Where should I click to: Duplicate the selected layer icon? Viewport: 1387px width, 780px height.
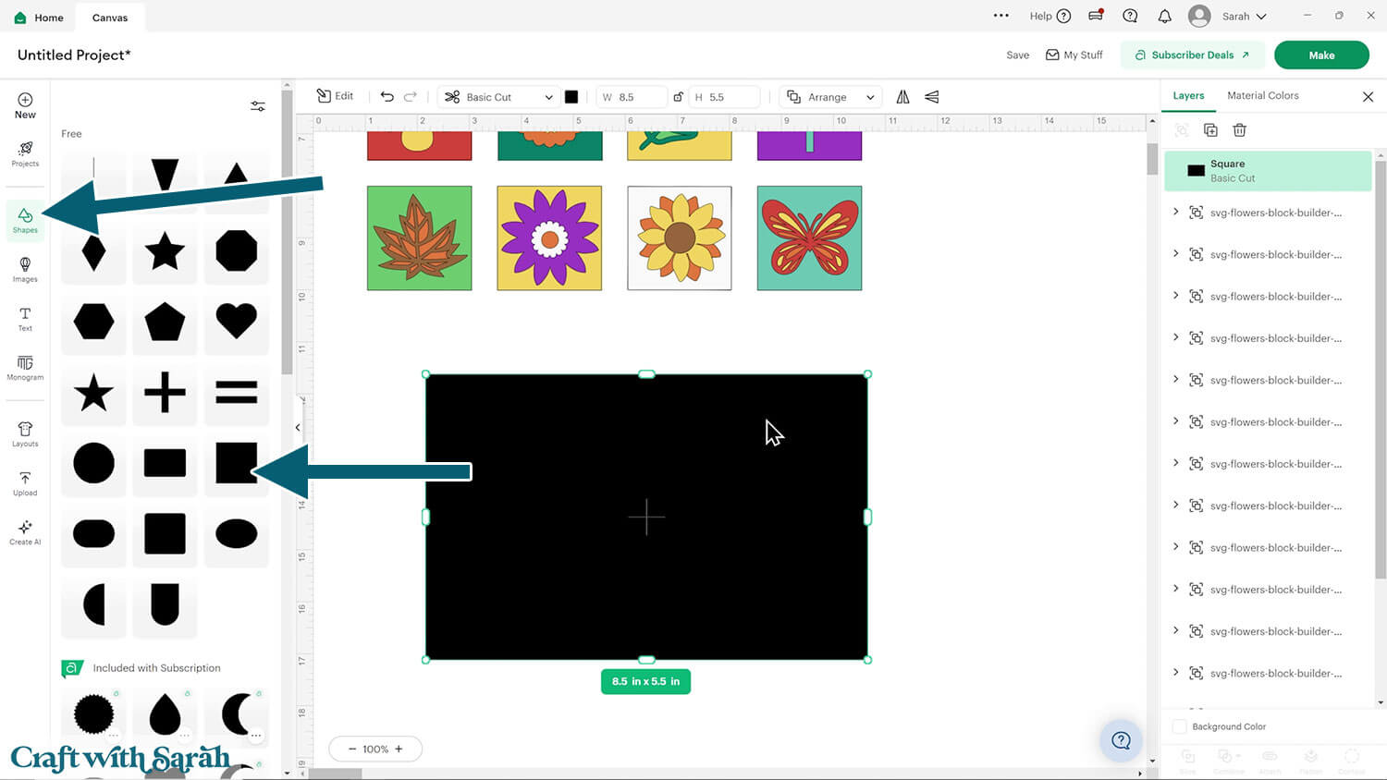coord(1210,130)
